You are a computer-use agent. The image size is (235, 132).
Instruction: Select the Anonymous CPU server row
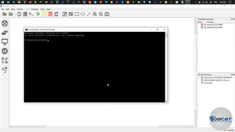click(x=217, y=77)
